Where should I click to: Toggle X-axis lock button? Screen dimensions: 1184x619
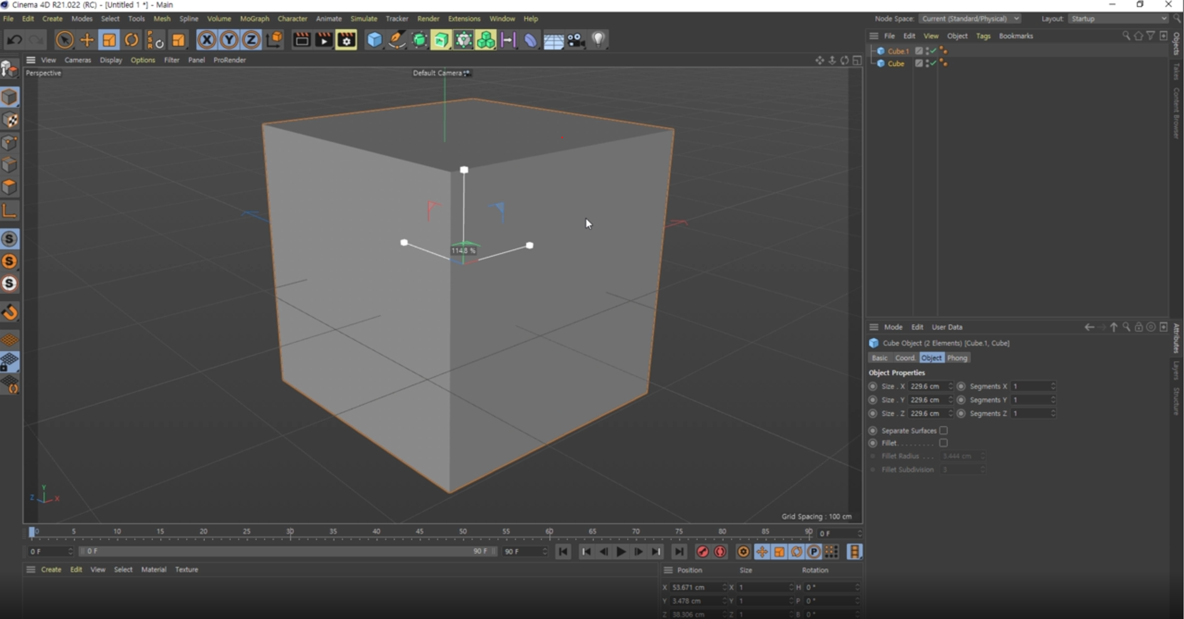[207, 40]
